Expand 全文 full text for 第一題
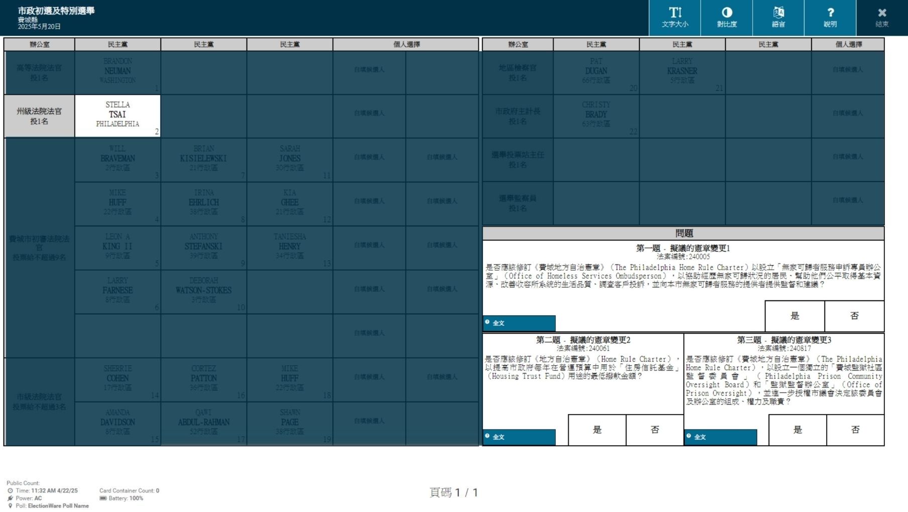Screen dimensions: 908x512 [x=519, y=323]
